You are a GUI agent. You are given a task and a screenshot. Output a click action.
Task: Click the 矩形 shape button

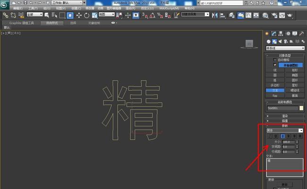click(x=295, y=70)
